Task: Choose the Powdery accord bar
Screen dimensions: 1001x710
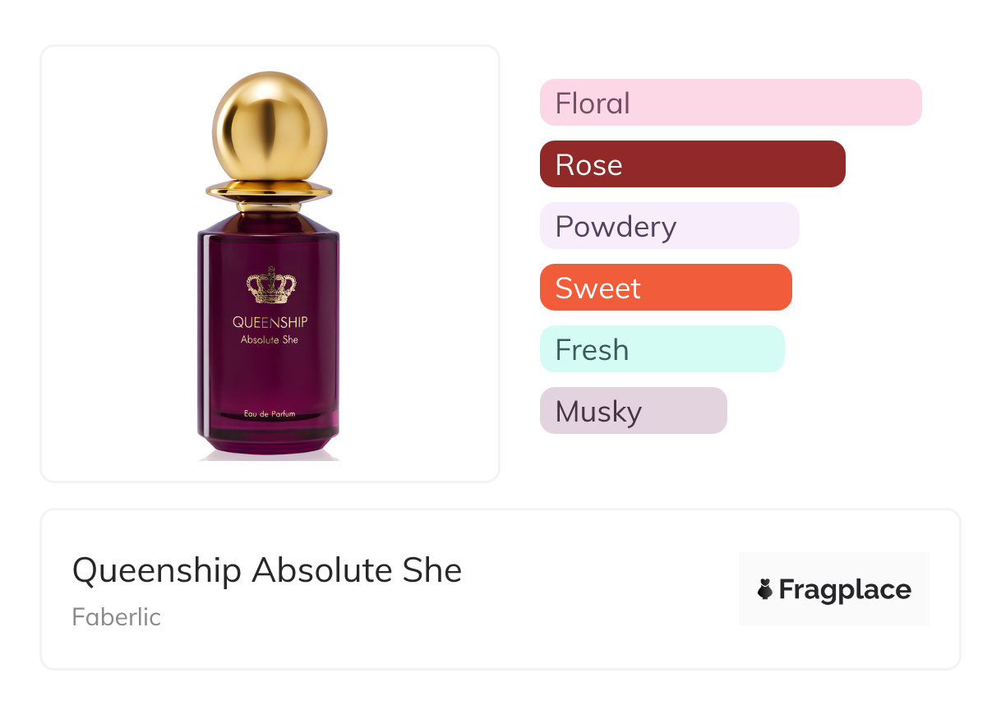Action: (x=669, y=226)
